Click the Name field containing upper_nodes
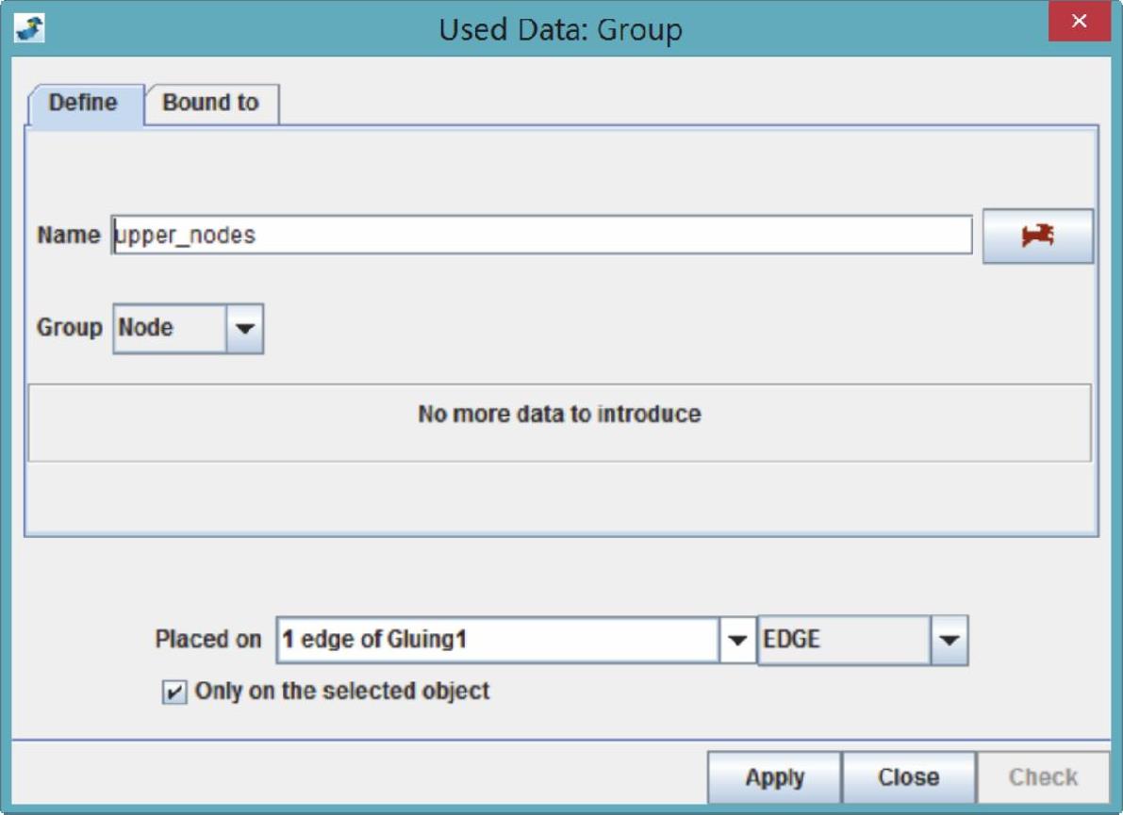Image resolution: width=1123 pixels, height=815 pixels. [541, 236]
